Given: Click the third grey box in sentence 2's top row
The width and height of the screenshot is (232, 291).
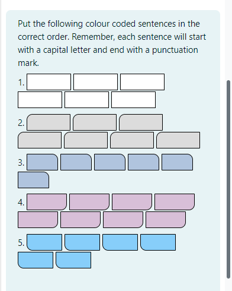Looking at the screenshot, I should [141, 122].
